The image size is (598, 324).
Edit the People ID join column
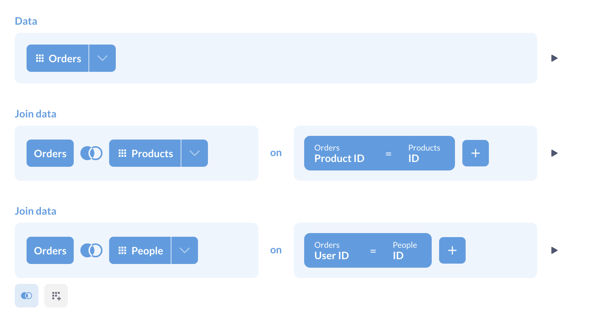point(404,251)
